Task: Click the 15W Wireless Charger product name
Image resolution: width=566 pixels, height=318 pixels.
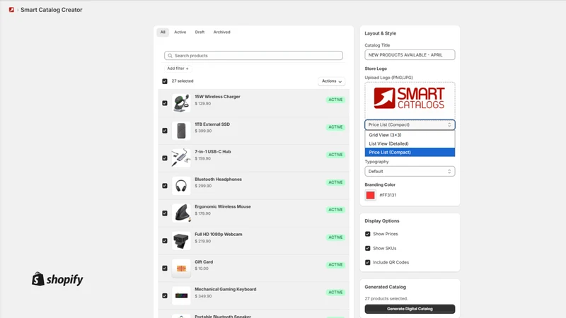Action: [217, 97]
